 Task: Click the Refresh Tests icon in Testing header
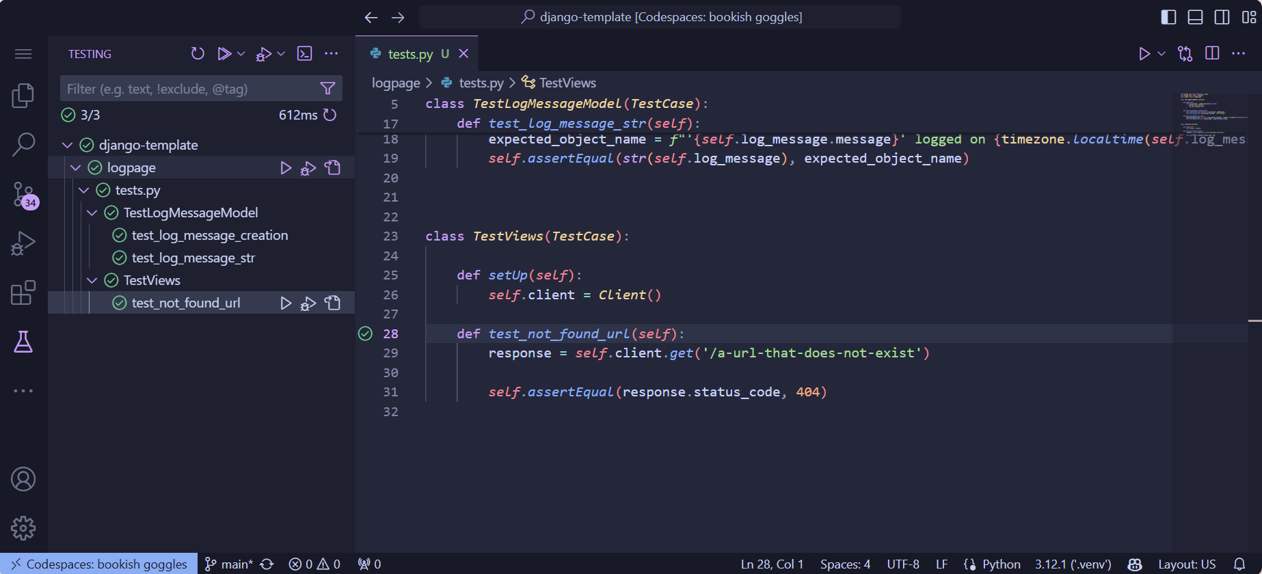(x=198, y=54)
